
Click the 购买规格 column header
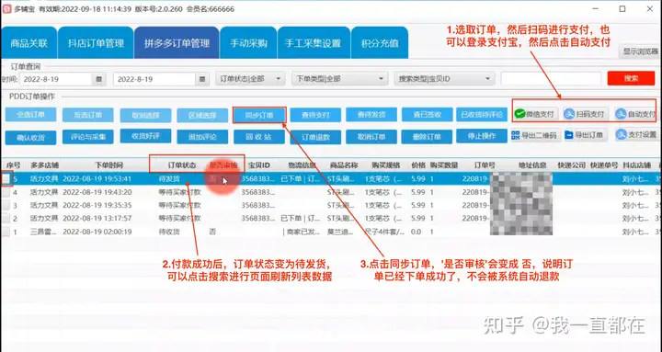[x=385, y=165]
